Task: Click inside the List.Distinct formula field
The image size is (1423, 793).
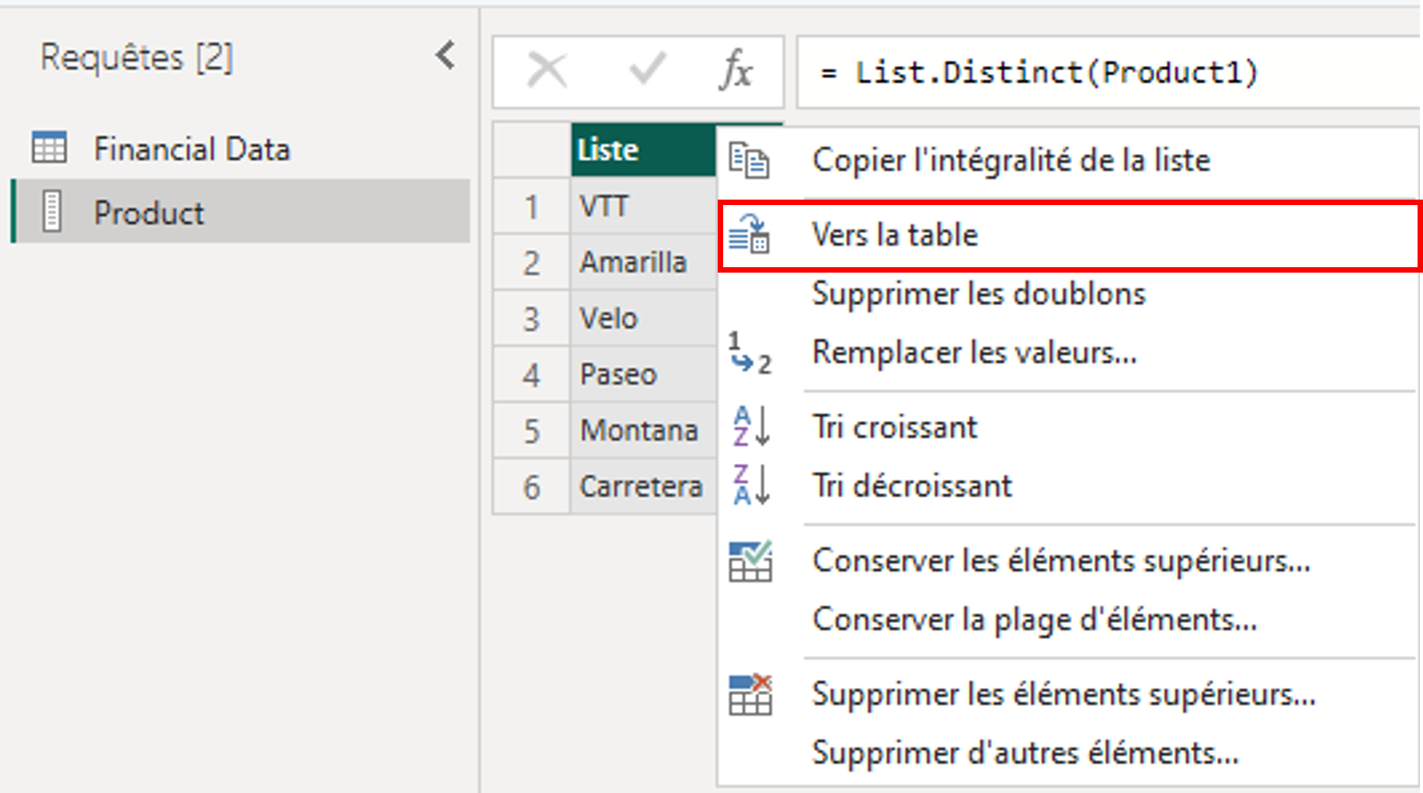Action: [1087, 73]
